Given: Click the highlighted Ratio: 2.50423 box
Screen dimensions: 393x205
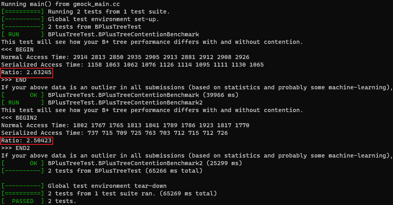Looking at the screenshot, I should pos(26,140).
